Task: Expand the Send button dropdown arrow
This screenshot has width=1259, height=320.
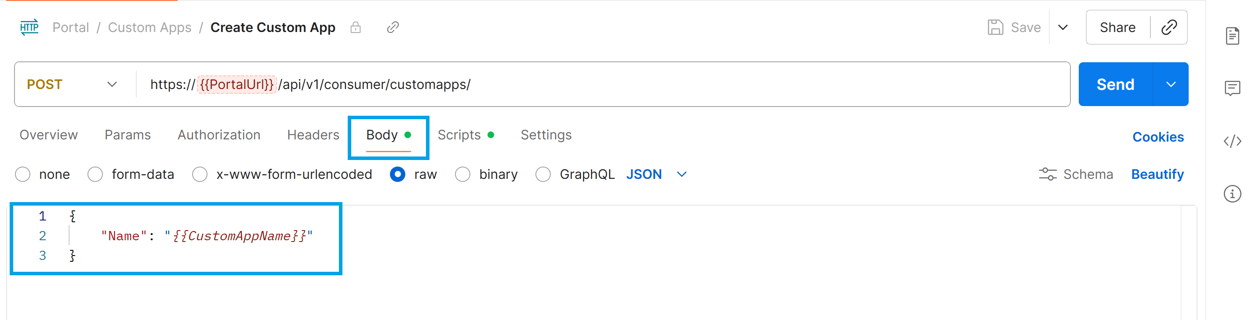Action: 1172,84
